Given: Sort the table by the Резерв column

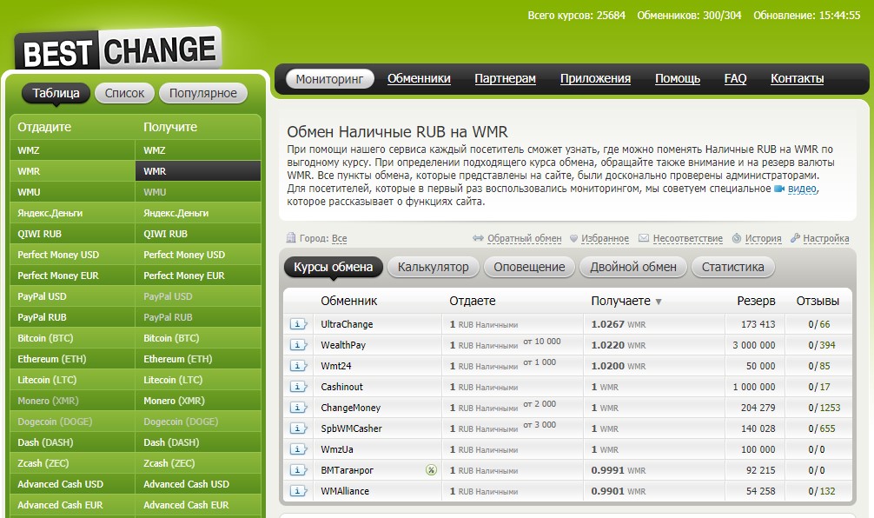Looking at the screenshot, I should click(x=756, y=301).
